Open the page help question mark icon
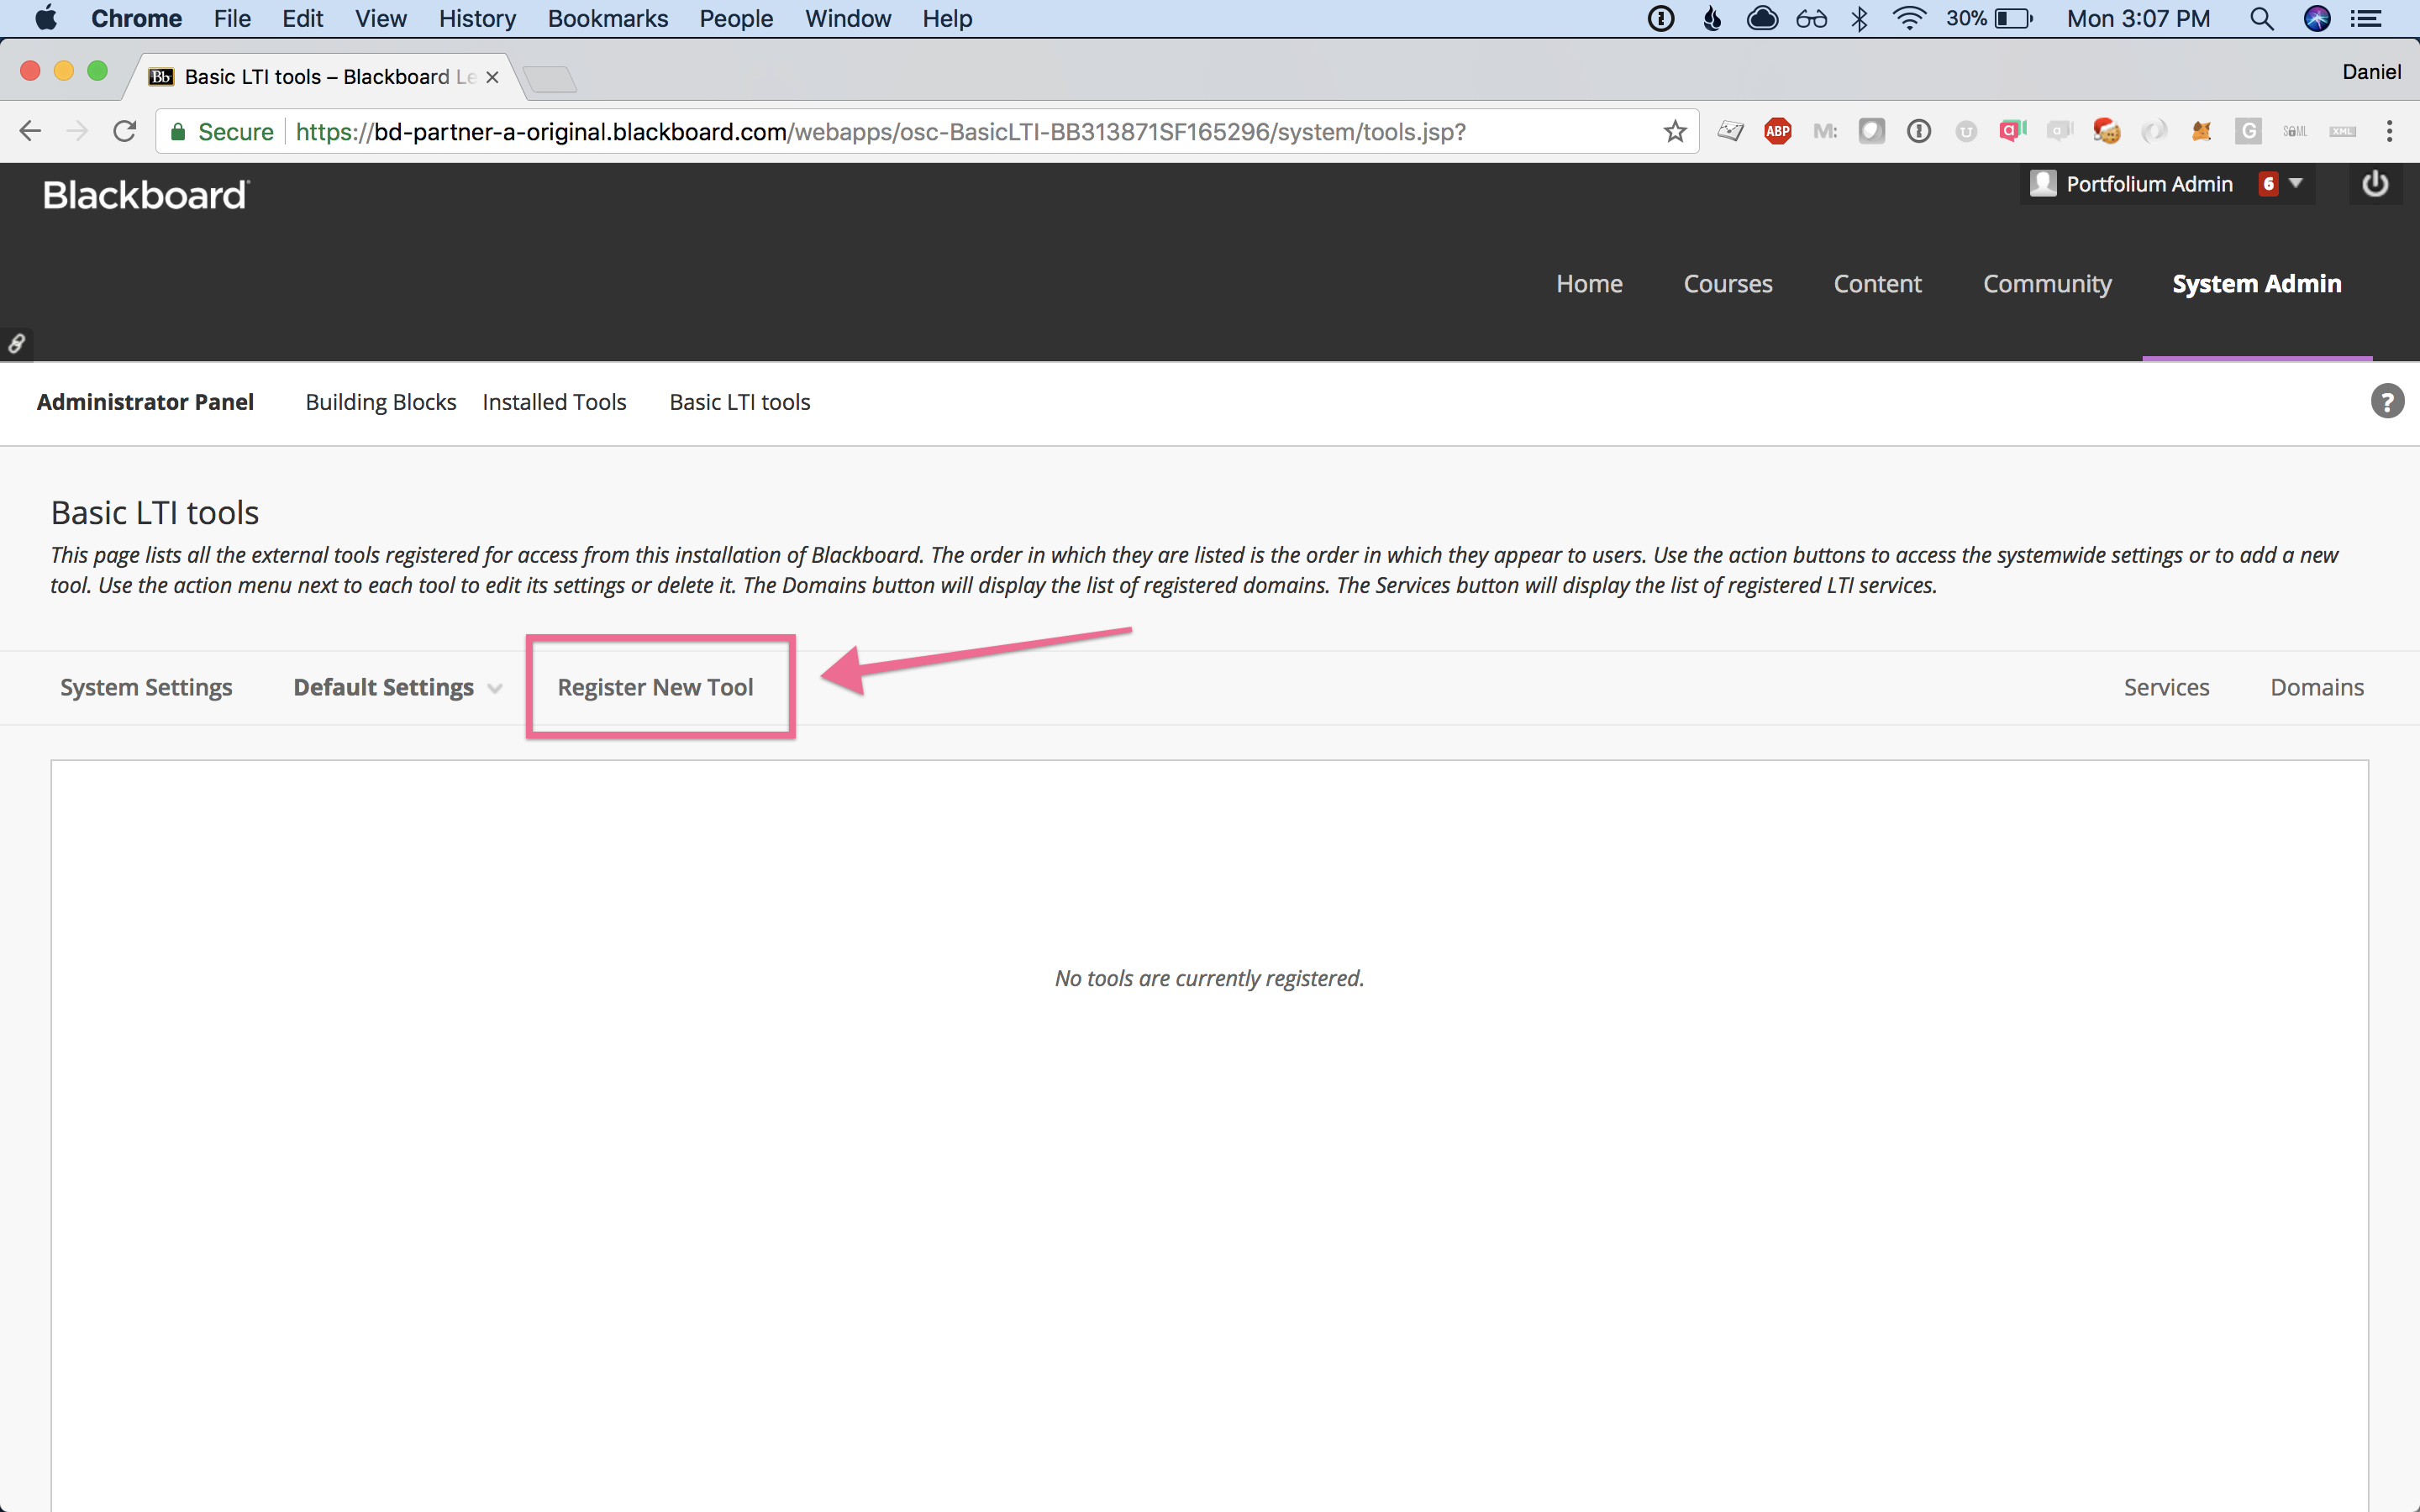 pos(2387,402)
